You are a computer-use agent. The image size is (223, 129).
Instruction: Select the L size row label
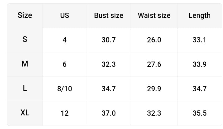[x=25, y=88]
